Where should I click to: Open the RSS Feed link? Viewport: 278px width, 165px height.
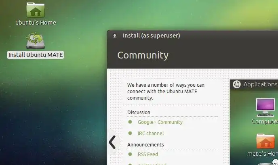148,154
